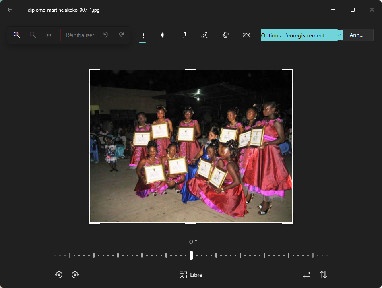The image size is (382, 288).
Task: Open the brightness adjustment tab
Action: [163, 35]
